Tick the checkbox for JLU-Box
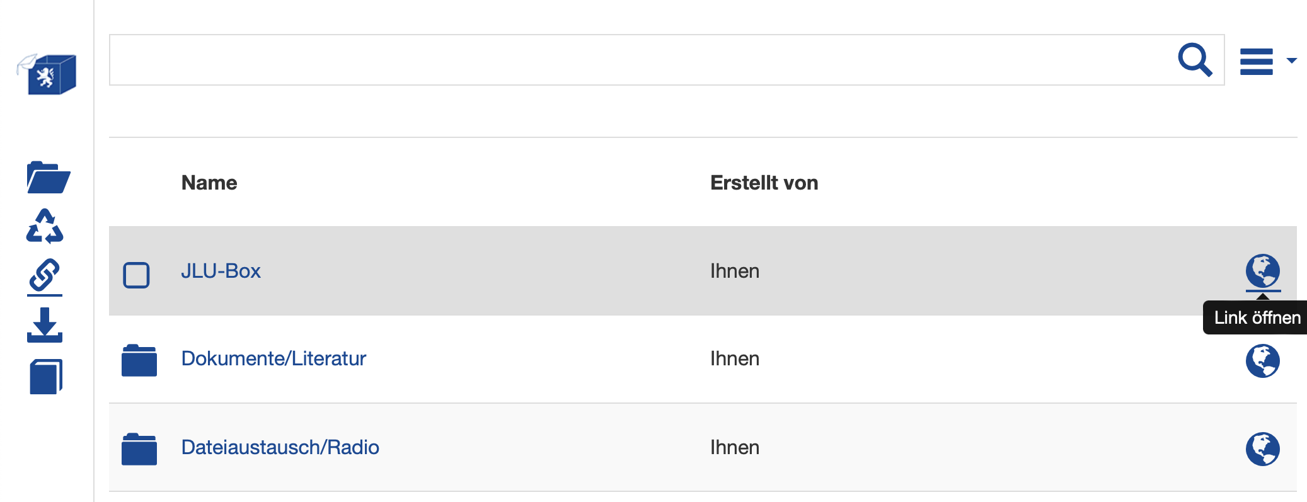 (136, 275)
